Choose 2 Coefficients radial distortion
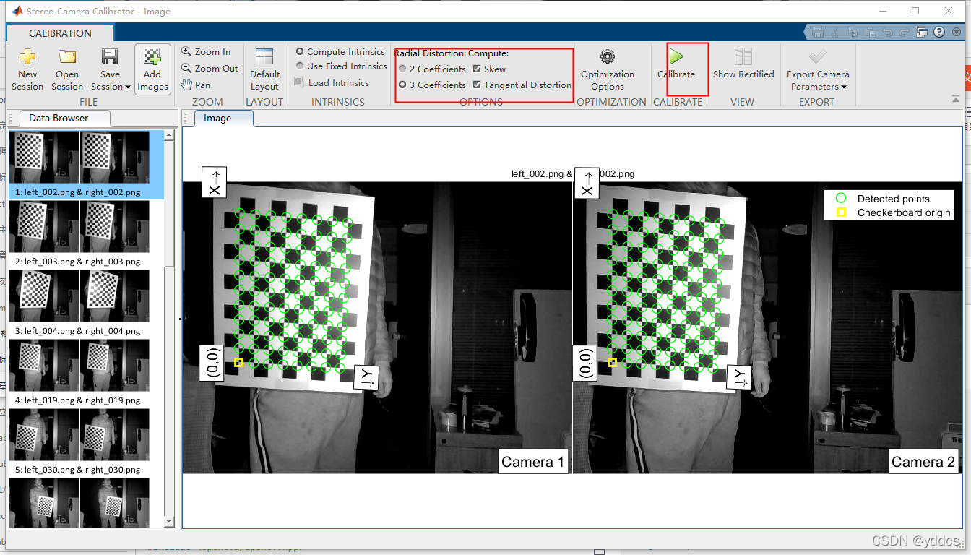 coord(432,69)
